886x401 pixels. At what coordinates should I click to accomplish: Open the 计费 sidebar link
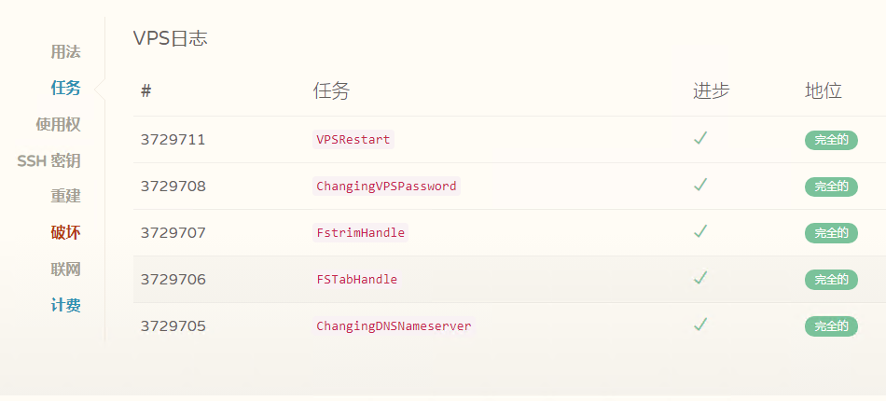pos(65,306)
